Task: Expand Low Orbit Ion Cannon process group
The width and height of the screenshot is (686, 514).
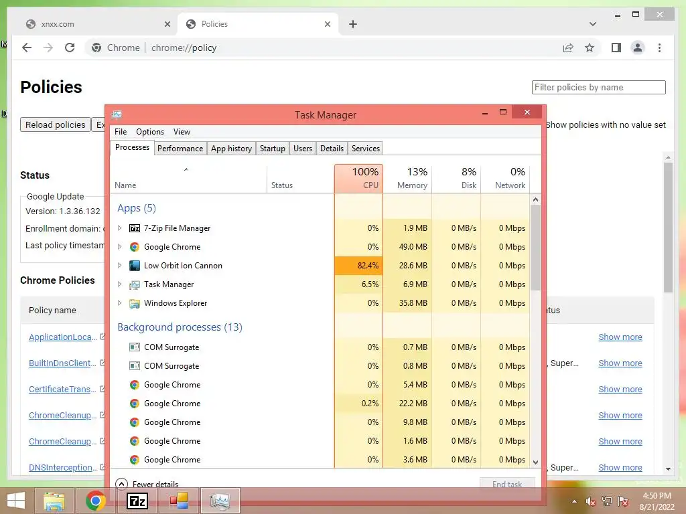Action: (119, 265)
